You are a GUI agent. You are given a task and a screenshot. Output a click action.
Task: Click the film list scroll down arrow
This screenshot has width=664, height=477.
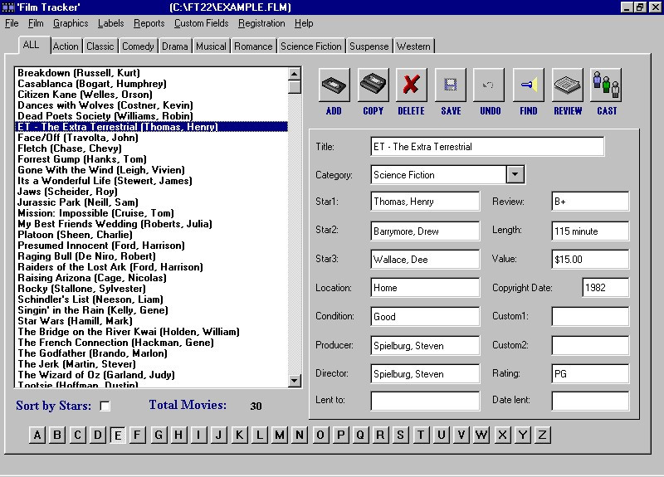click(x=295, y=381)
